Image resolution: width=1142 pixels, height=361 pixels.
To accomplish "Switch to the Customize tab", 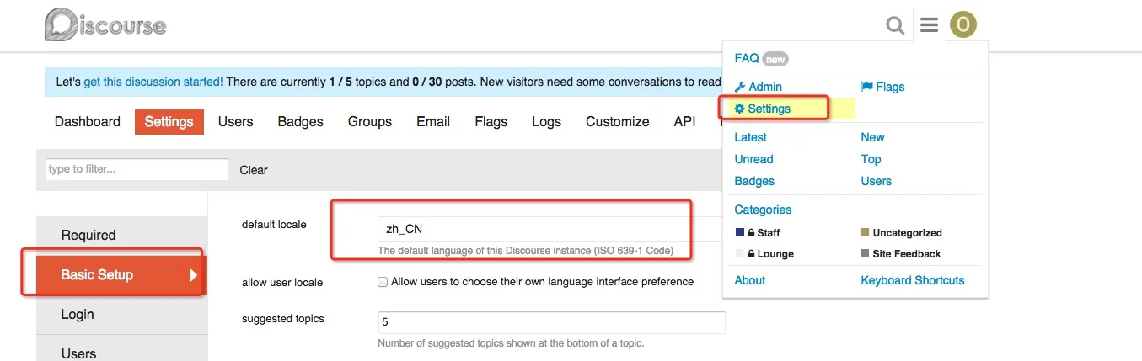I will click(x=618, y=122).
